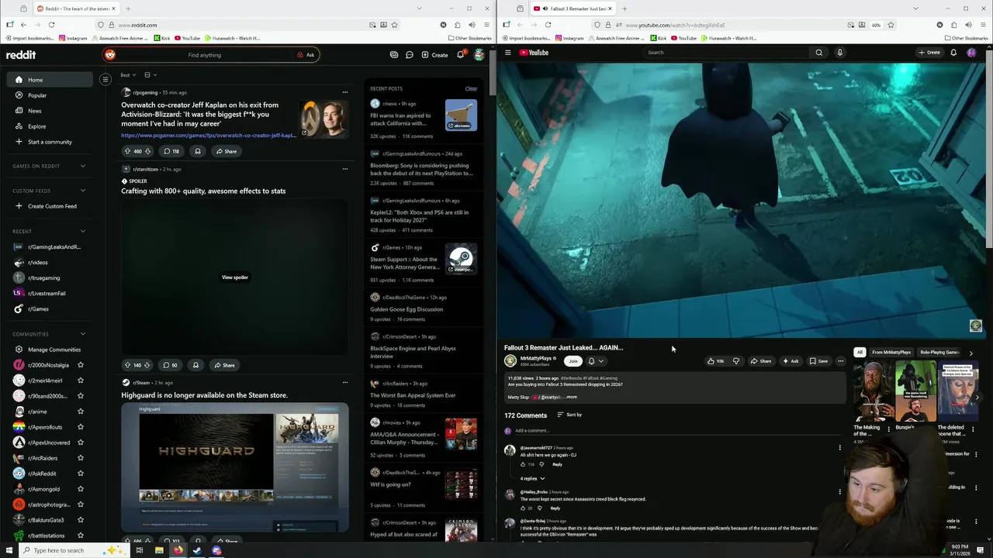This screenshot has width=993, height=558.
Task: Like the Fallout 3 Remaster video
Action: pyautogui.click(x=715, y=361)
